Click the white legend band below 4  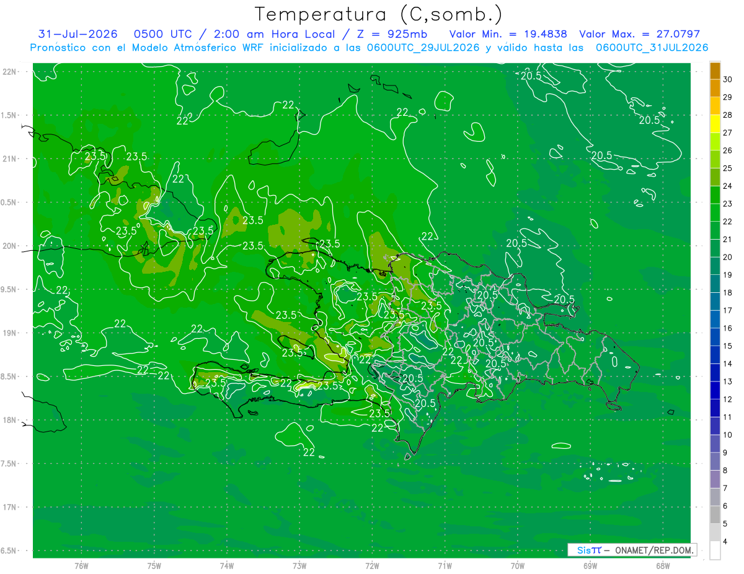[715, 550]
